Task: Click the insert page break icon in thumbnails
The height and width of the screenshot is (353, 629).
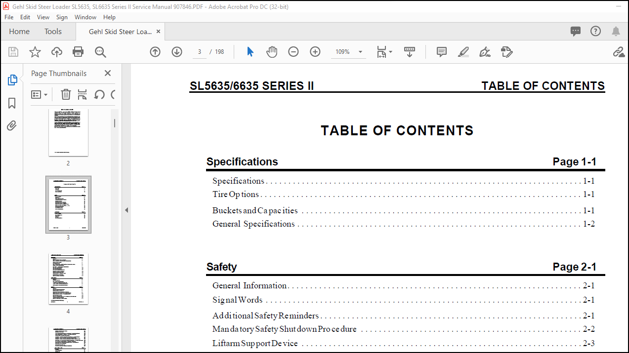Action: pyautogui.click(x=82, y=94)
